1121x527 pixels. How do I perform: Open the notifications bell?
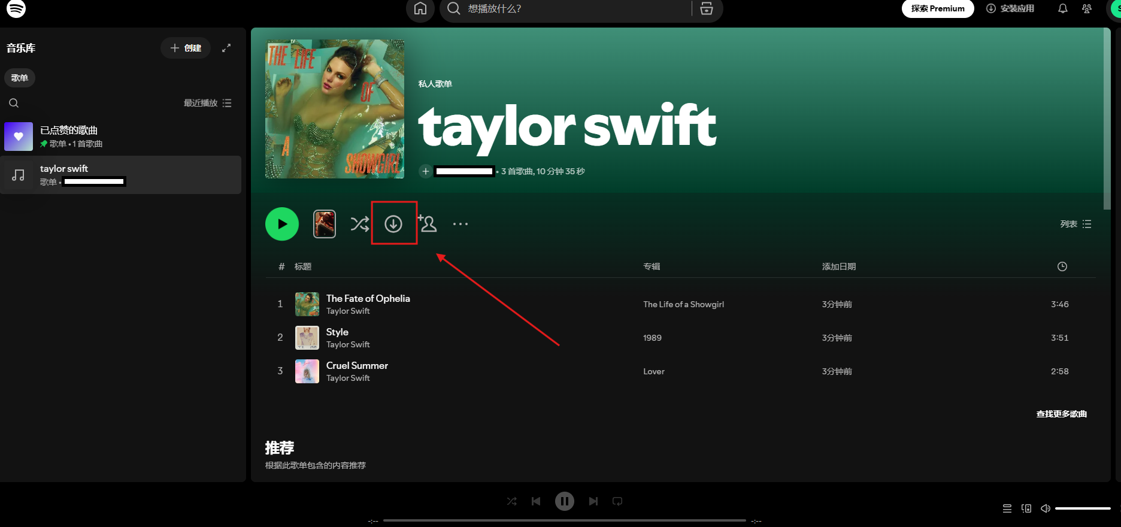tap(1062, 9)
